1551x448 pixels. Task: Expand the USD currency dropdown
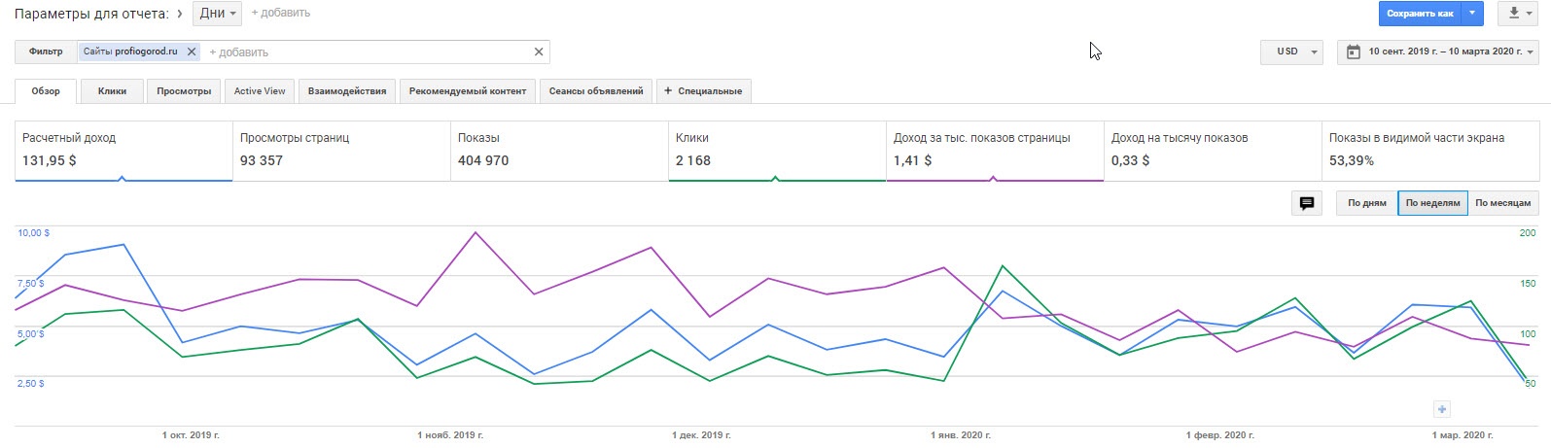(1291, 52)
